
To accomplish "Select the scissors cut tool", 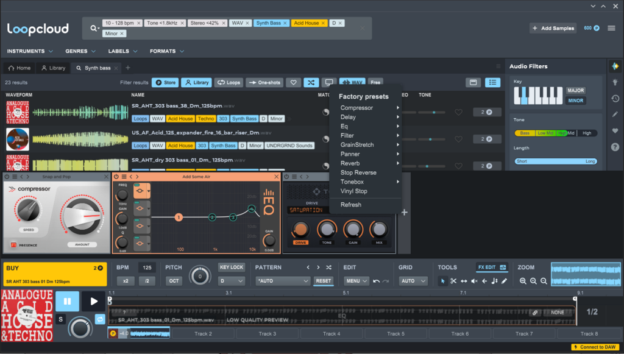I will (453, 281).
